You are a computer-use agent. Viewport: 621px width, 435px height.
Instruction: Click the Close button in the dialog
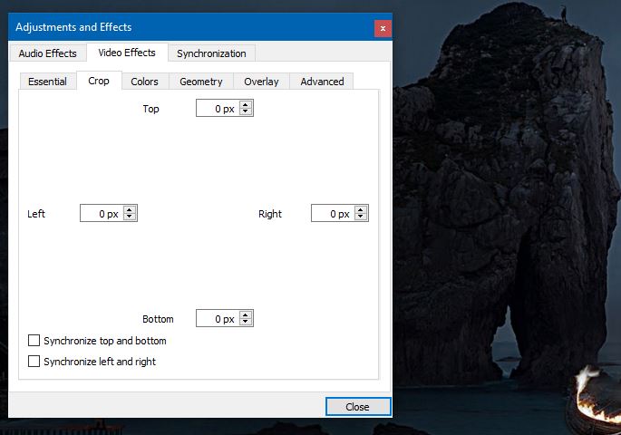tap(358, 407)
